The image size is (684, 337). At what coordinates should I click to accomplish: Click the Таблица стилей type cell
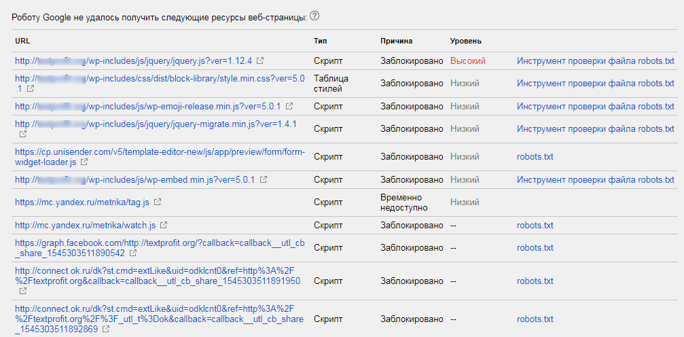(x=331, y=84)
